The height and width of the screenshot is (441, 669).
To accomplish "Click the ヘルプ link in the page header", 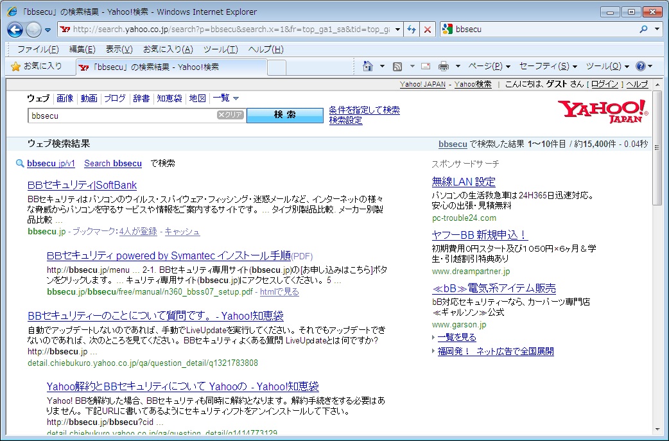I will click(x=638, y=85).
